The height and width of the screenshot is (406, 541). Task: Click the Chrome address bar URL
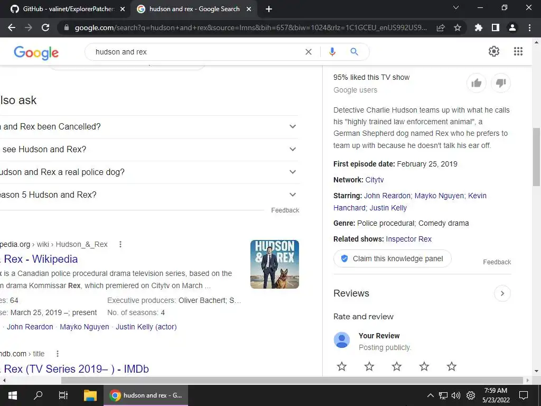[250, 27]
